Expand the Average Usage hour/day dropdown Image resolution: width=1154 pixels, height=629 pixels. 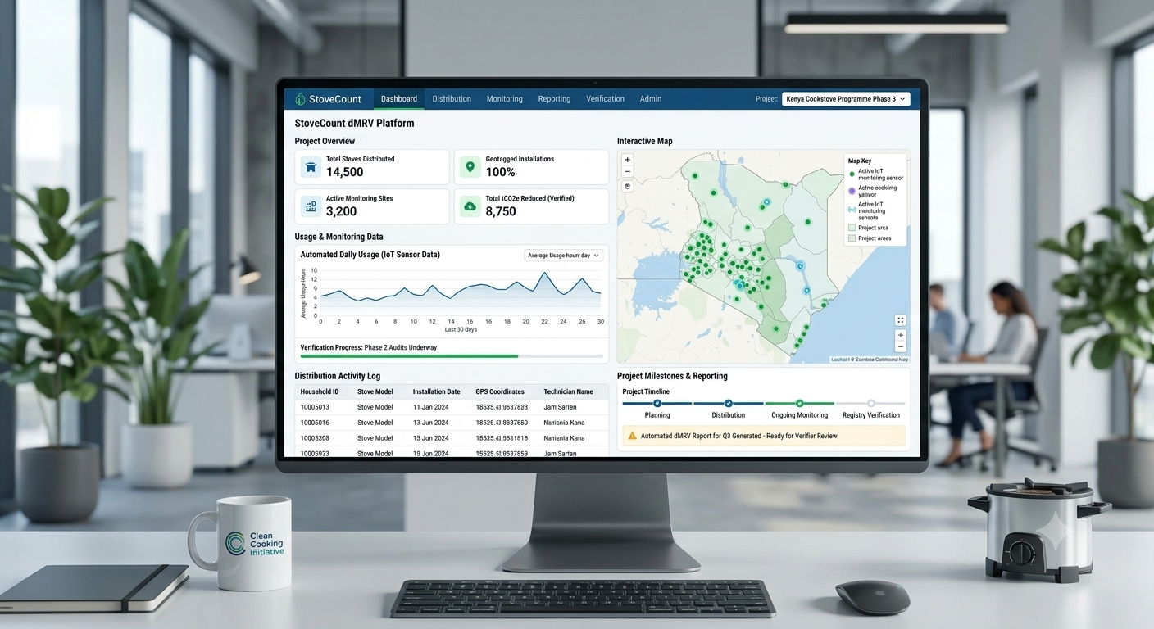point(563,256)
